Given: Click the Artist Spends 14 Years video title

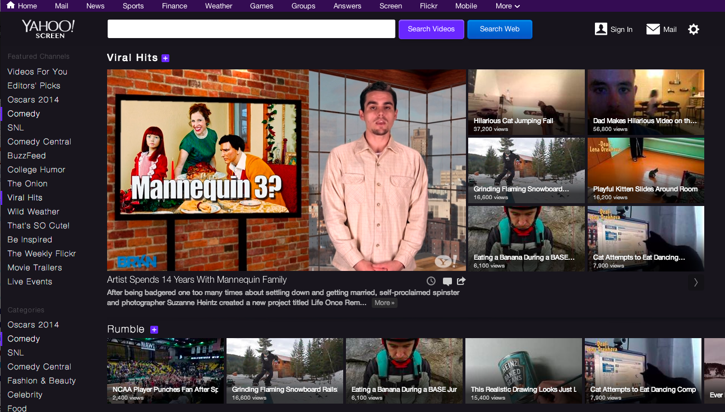Looking at the screenshot, I should 197,279.
